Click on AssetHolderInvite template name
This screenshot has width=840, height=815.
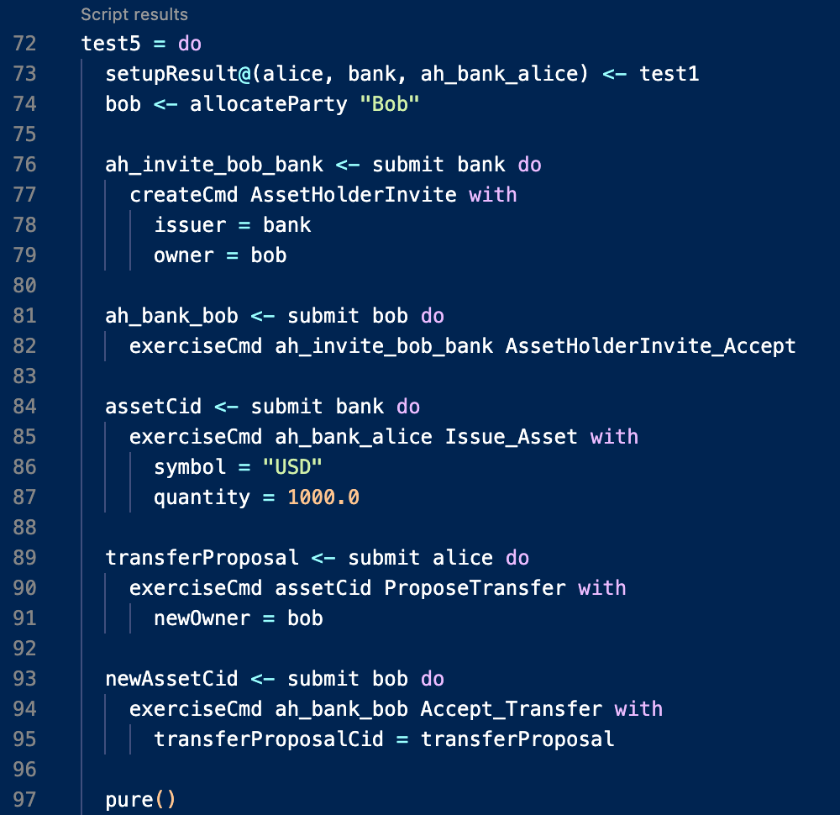click(354, 194)
